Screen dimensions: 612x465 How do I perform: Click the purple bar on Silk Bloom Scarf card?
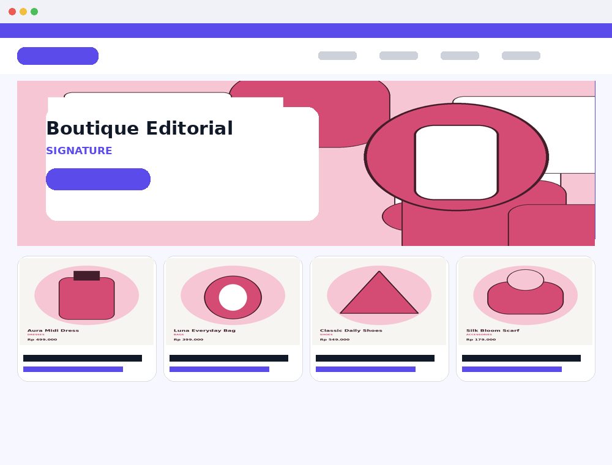[512, 369]
